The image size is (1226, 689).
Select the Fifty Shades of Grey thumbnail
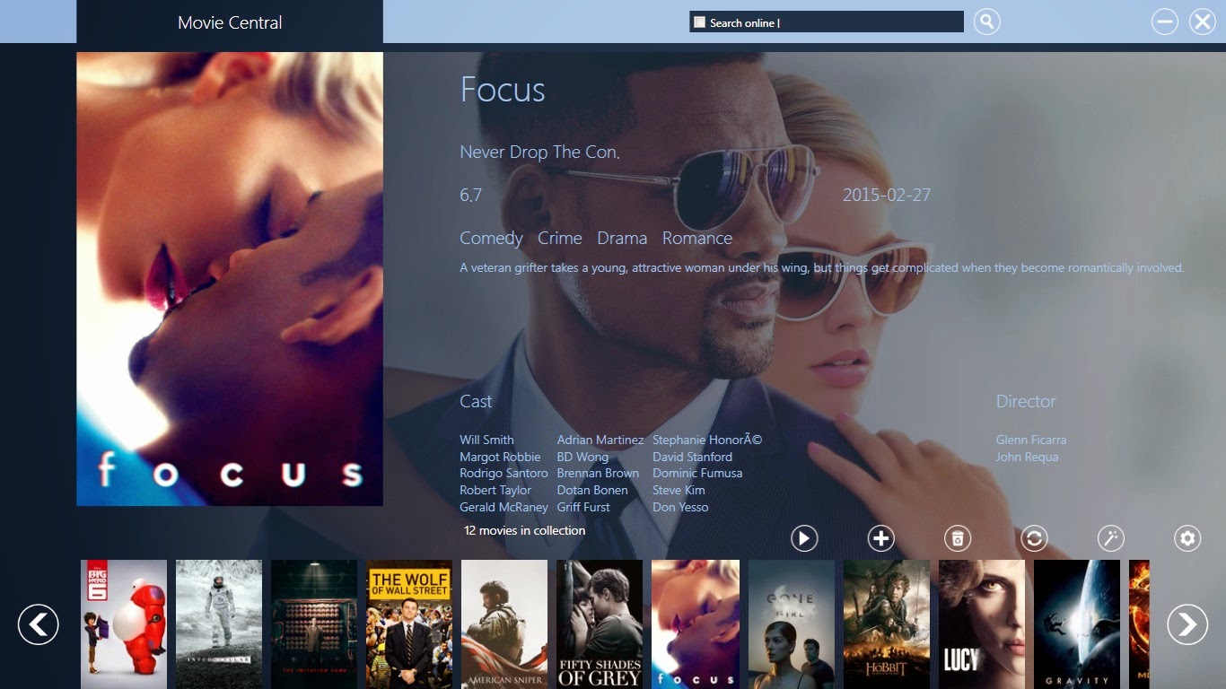pyautogui.click(x=600, y=624)
